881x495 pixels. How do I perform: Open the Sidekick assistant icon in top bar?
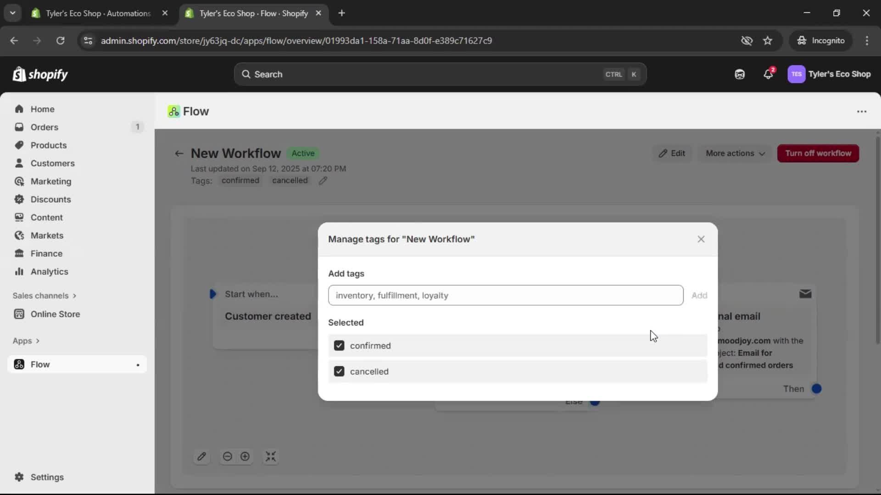point(739,74)
